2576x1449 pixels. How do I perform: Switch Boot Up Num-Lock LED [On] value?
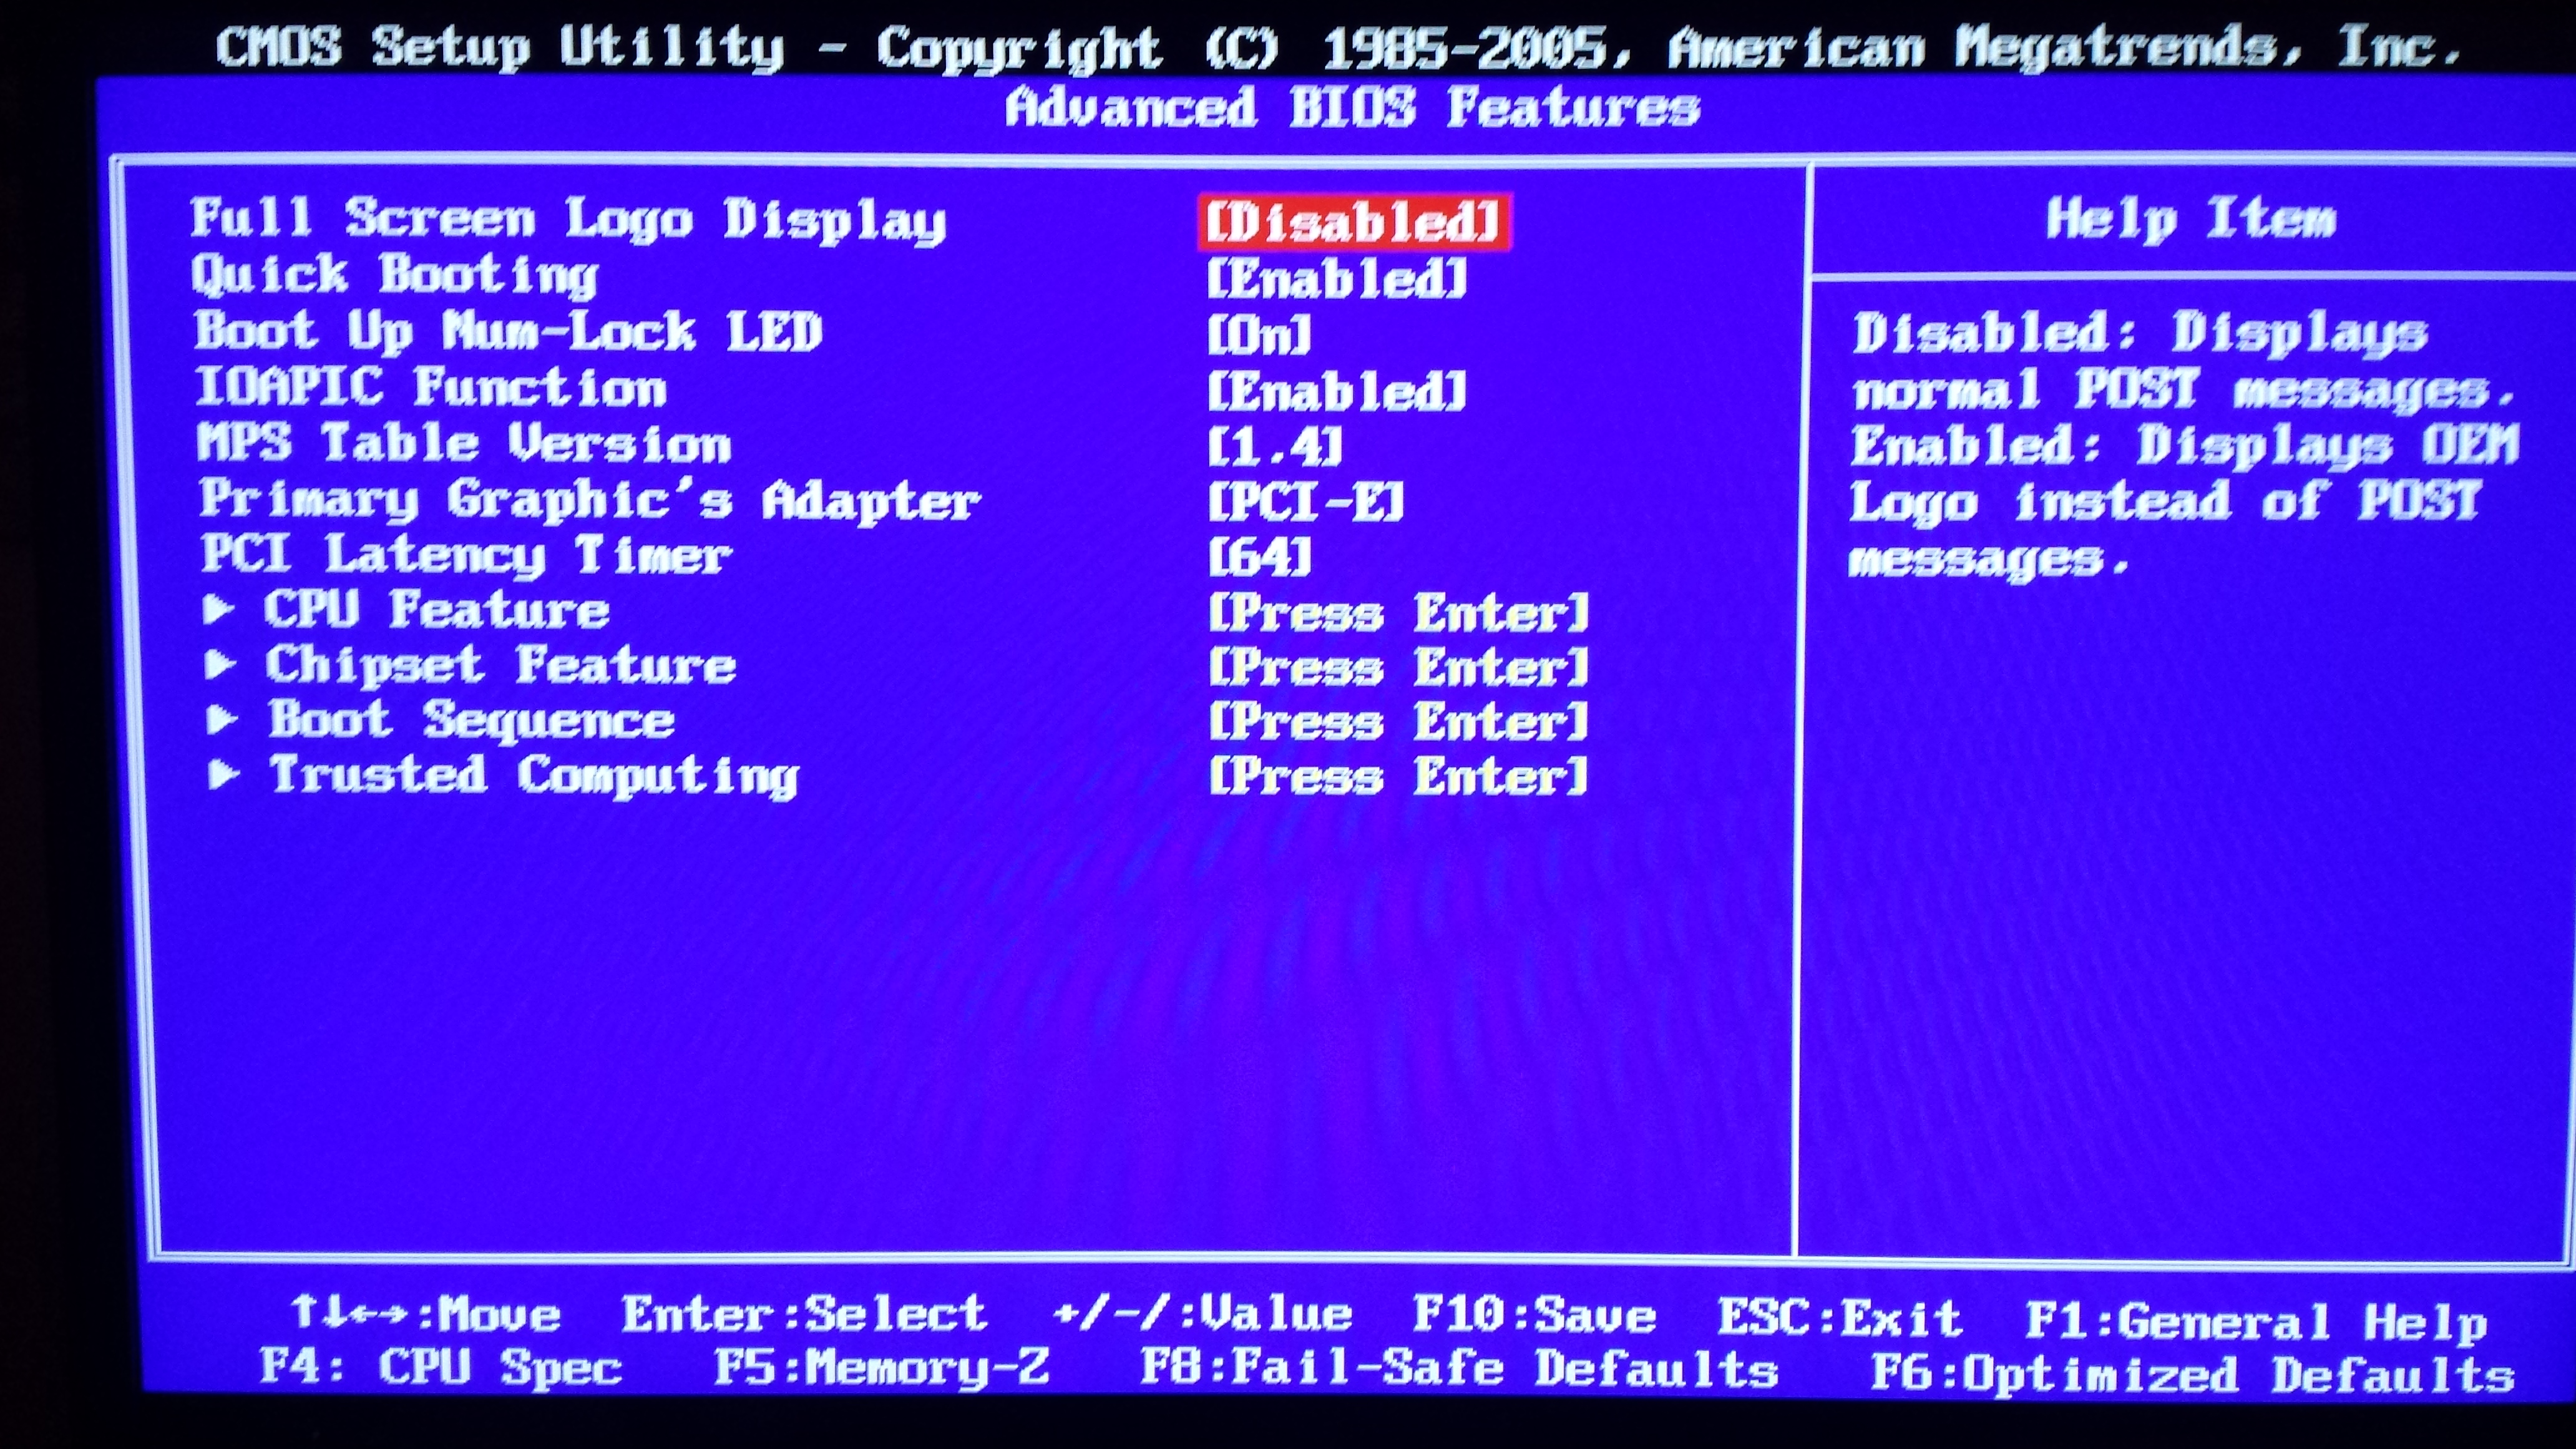[x=1259, y=335]
